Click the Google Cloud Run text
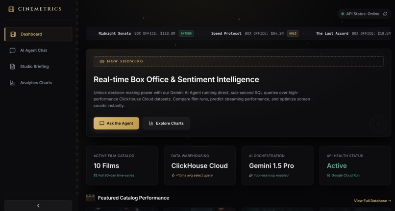This screenshot has height=211, width=395. pos(346,175)
